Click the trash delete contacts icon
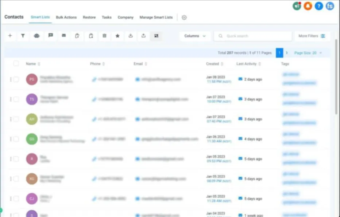340x217 pixels. [104, 36]
